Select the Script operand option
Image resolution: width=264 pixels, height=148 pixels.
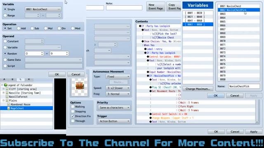click(5, 66)
